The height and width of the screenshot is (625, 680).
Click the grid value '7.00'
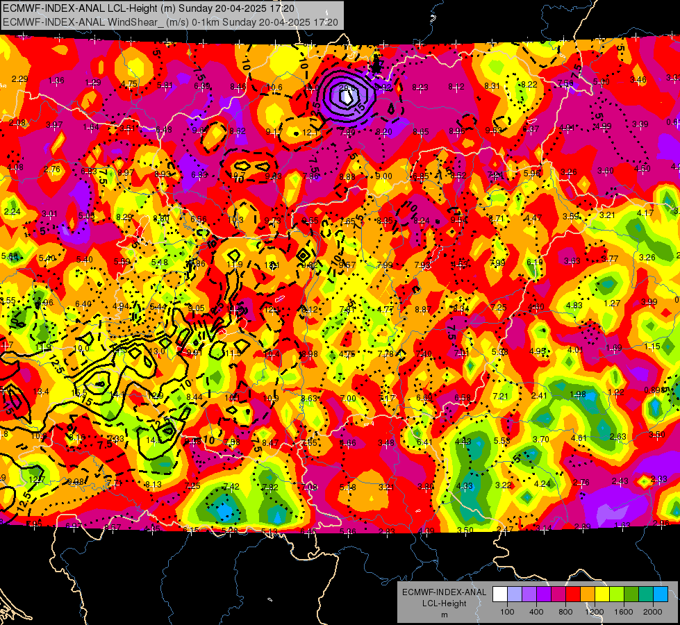click(348, 398)
